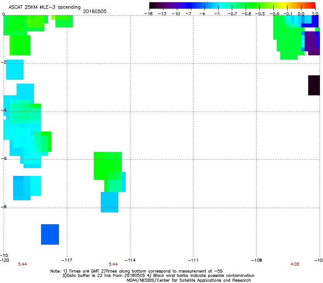The width and height of the screenshot is (323, 283).
Task: Click the 5:44 time label nearest -114
Action: coord(113,264)
